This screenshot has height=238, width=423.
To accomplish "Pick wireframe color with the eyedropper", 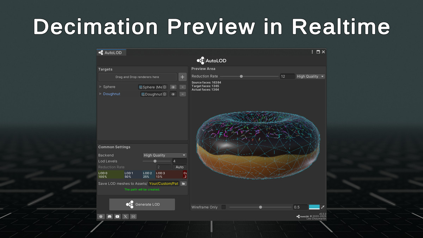I will pos(323,207).
